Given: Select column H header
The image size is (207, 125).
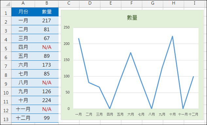Looking at the screenshot, I should tap(174, 3).
